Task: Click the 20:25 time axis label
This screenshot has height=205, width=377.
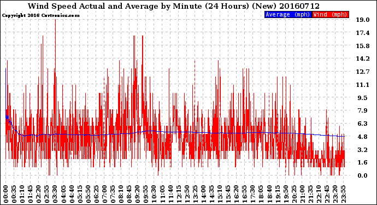Action: tap(294, 194)
